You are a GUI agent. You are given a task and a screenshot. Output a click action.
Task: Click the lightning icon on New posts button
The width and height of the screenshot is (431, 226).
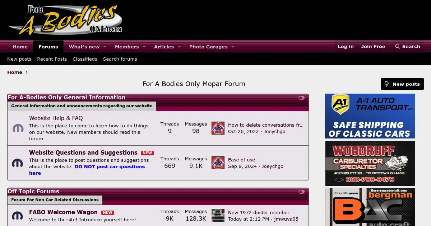click(387, 84)
